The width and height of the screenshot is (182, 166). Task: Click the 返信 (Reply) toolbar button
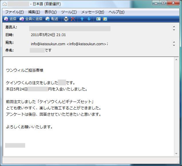10,19
